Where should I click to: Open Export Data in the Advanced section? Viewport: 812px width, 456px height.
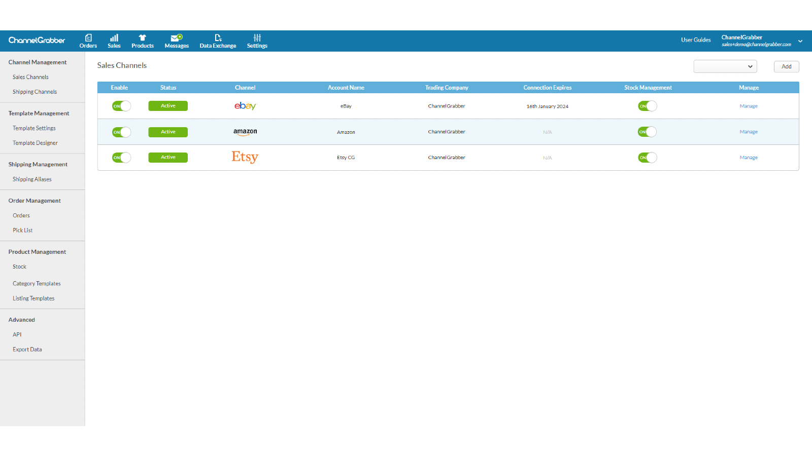click(x=27, y=350)
